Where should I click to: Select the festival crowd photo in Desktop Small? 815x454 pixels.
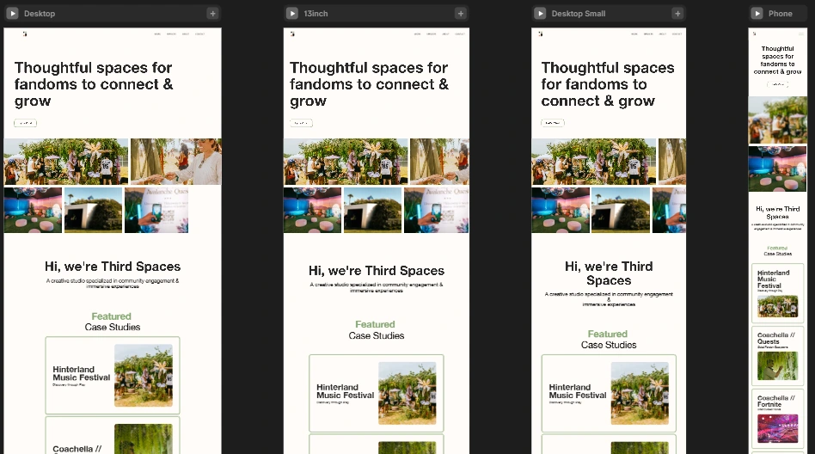tap(593, 162)
